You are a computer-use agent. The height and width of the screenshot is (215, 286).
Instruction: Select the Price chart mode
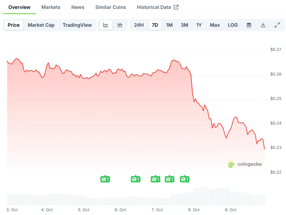tap(14, 25)
